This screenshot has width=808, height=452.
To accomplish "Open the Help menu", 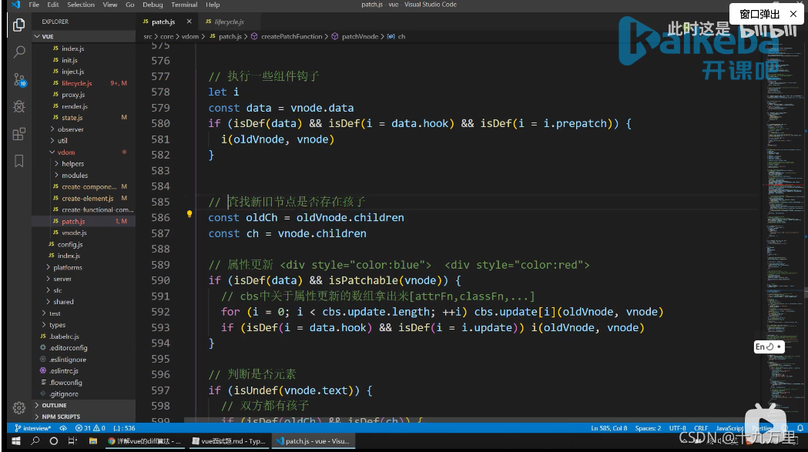I will 213,5.
